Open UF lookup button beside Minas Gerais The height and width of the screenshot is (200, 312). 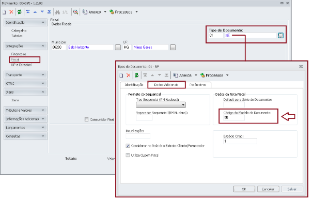(x=173, y=48)
